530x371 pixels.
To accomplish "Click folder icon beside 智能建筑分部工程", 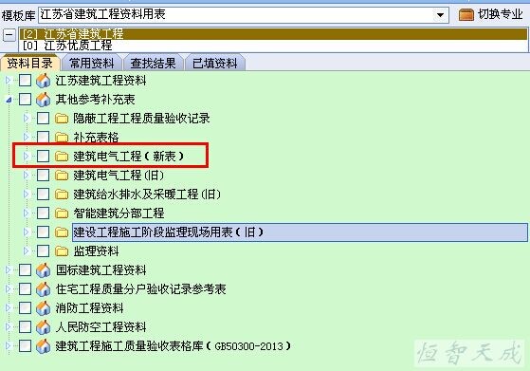I will point(62,213).
